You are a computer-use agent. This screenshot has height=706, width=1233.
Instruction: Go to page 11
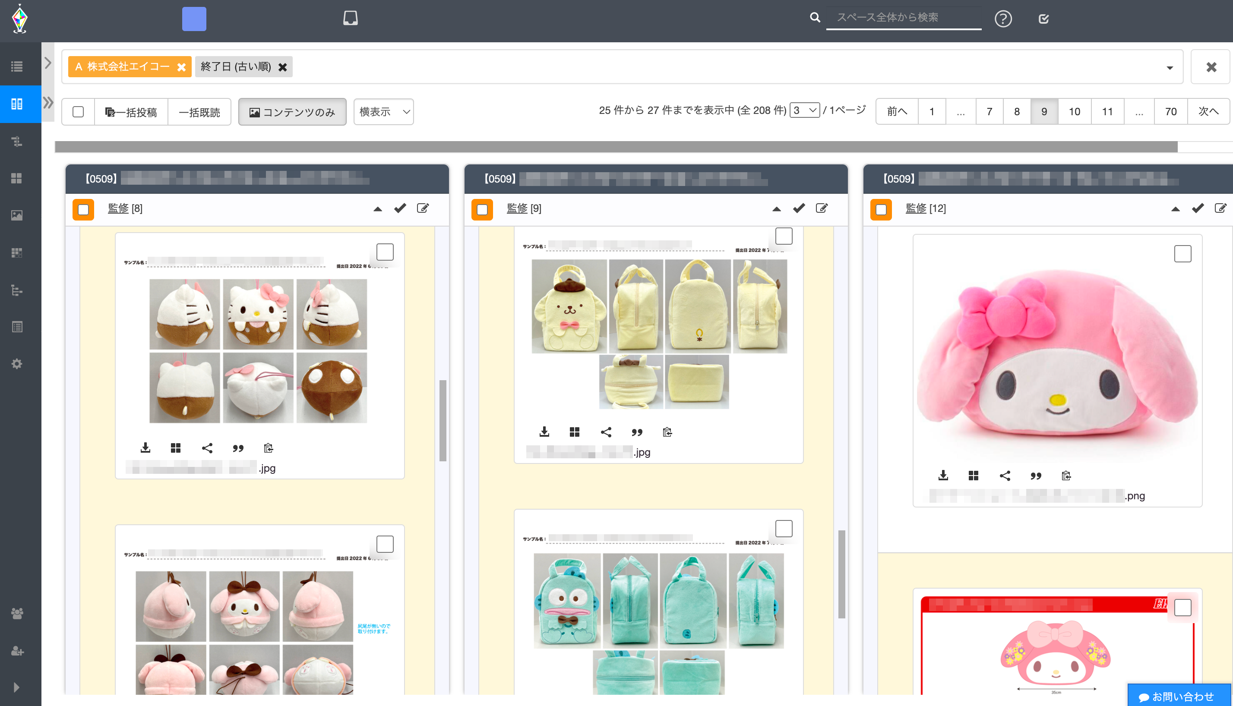click(x=1107, y=111)
